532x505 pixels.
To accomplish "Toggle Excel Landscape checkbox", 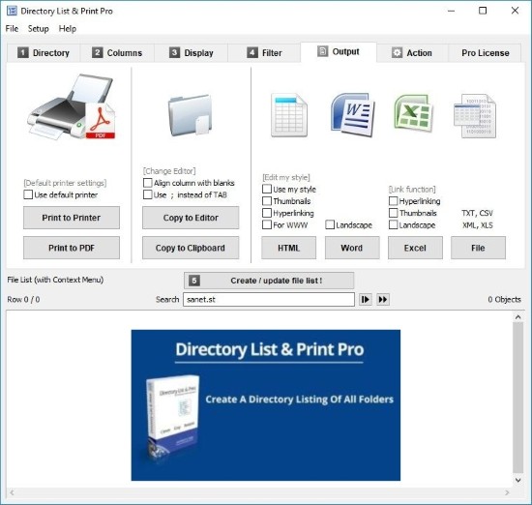I will (x=393, y=224).
